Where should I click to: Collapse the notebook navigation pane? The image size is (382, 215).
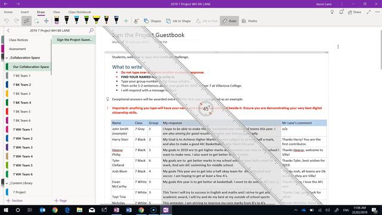8,30
